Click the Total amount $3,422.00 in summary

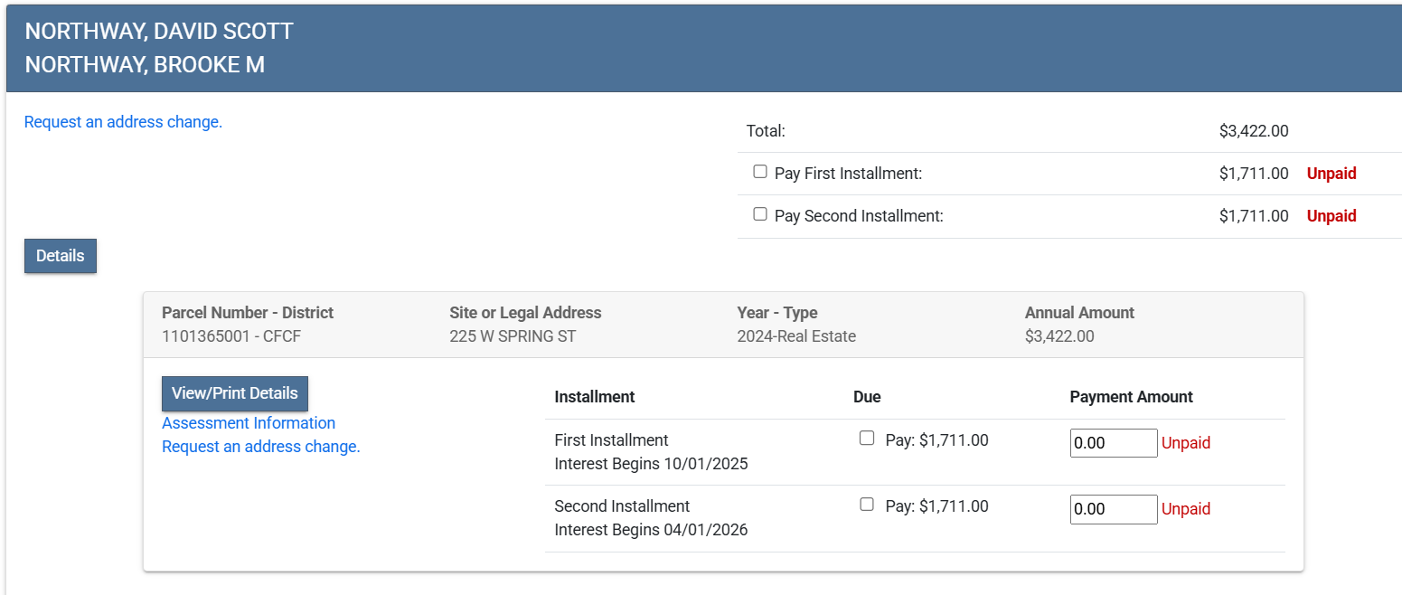click(x=1253, y=131)
